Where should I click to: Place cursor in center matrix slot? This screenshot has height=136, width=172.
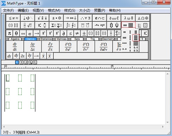[x=20, y=91]
